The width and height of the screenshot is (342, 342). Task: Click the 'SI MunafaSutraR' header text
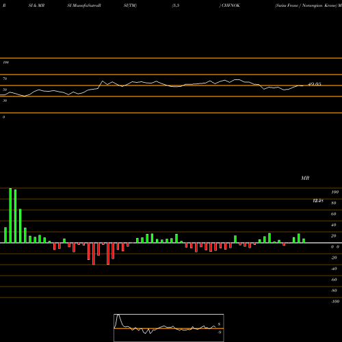(x=84, y=5)
